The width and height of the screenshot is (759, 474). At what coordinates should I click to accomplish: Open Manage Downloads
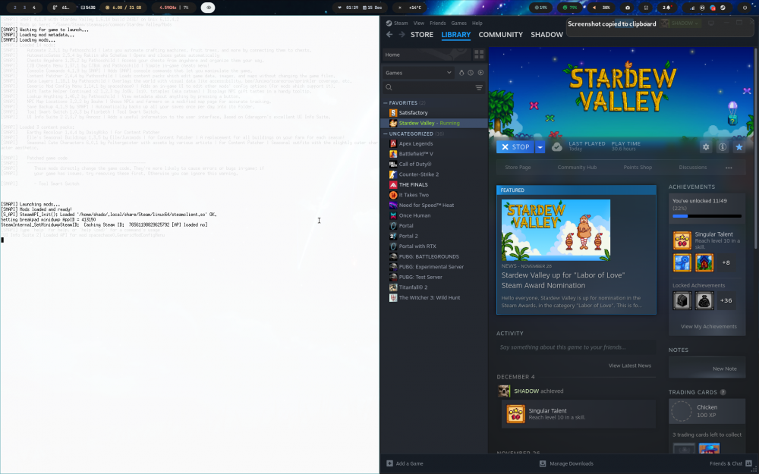click(x=566, y=463)
